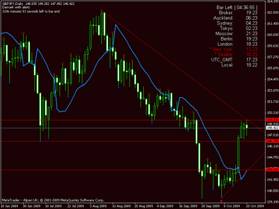Screen dimensions: 279x209
Task: Click the UTC_GMT time value '17:23'
Action: coord(252,60)
